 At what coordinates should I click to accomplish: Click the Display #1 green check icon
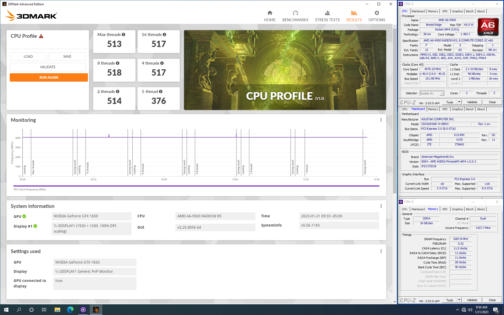[35, 226]
